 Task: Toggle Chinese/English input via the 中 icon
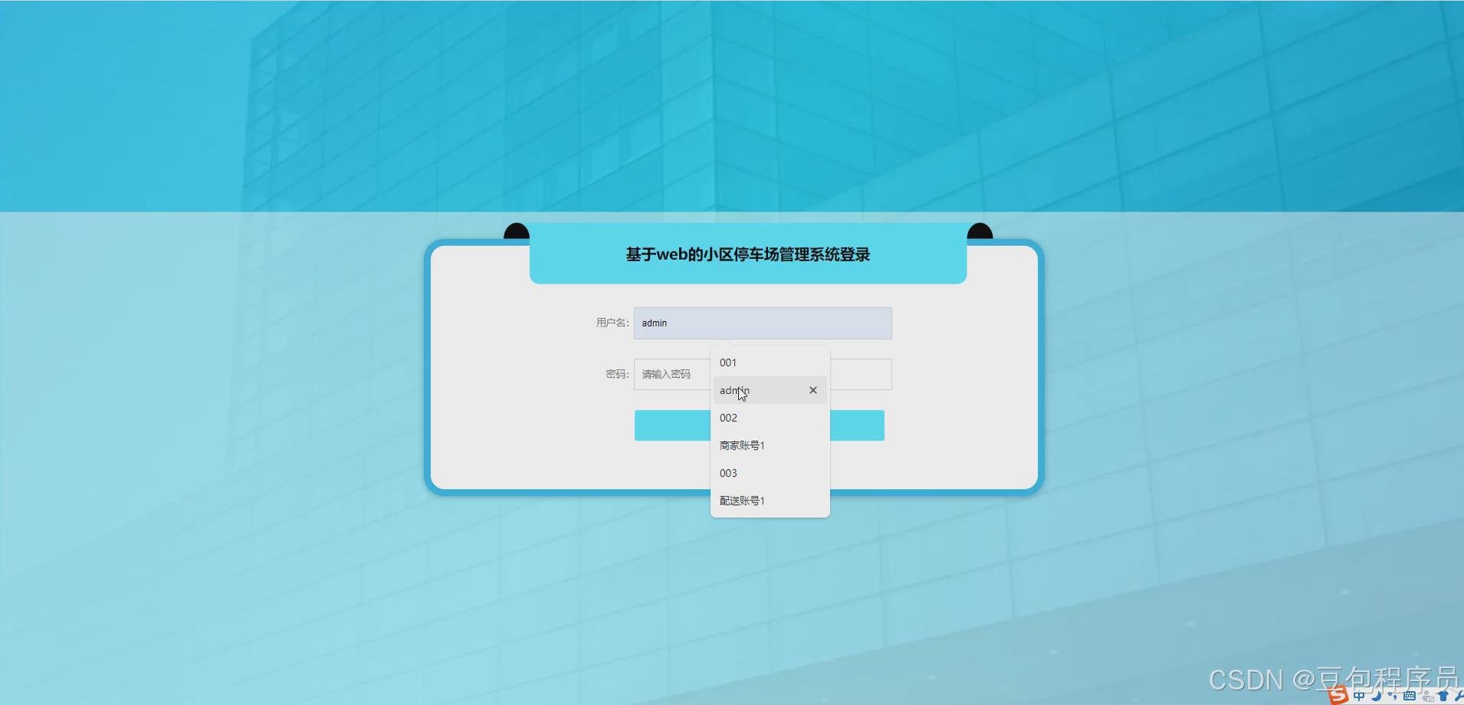1359,697
